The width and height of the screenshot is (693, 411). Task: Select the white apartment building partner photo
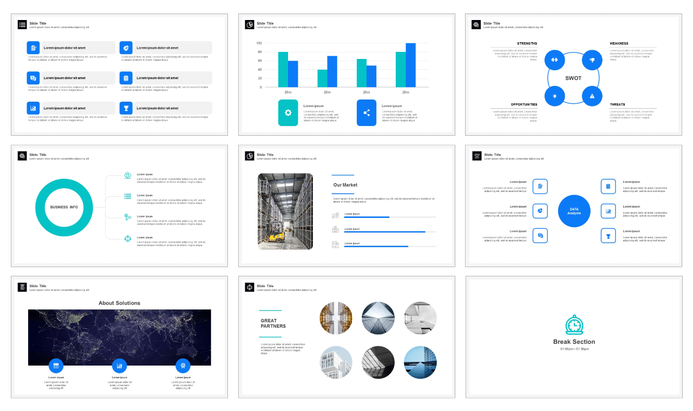coord(336,362)
